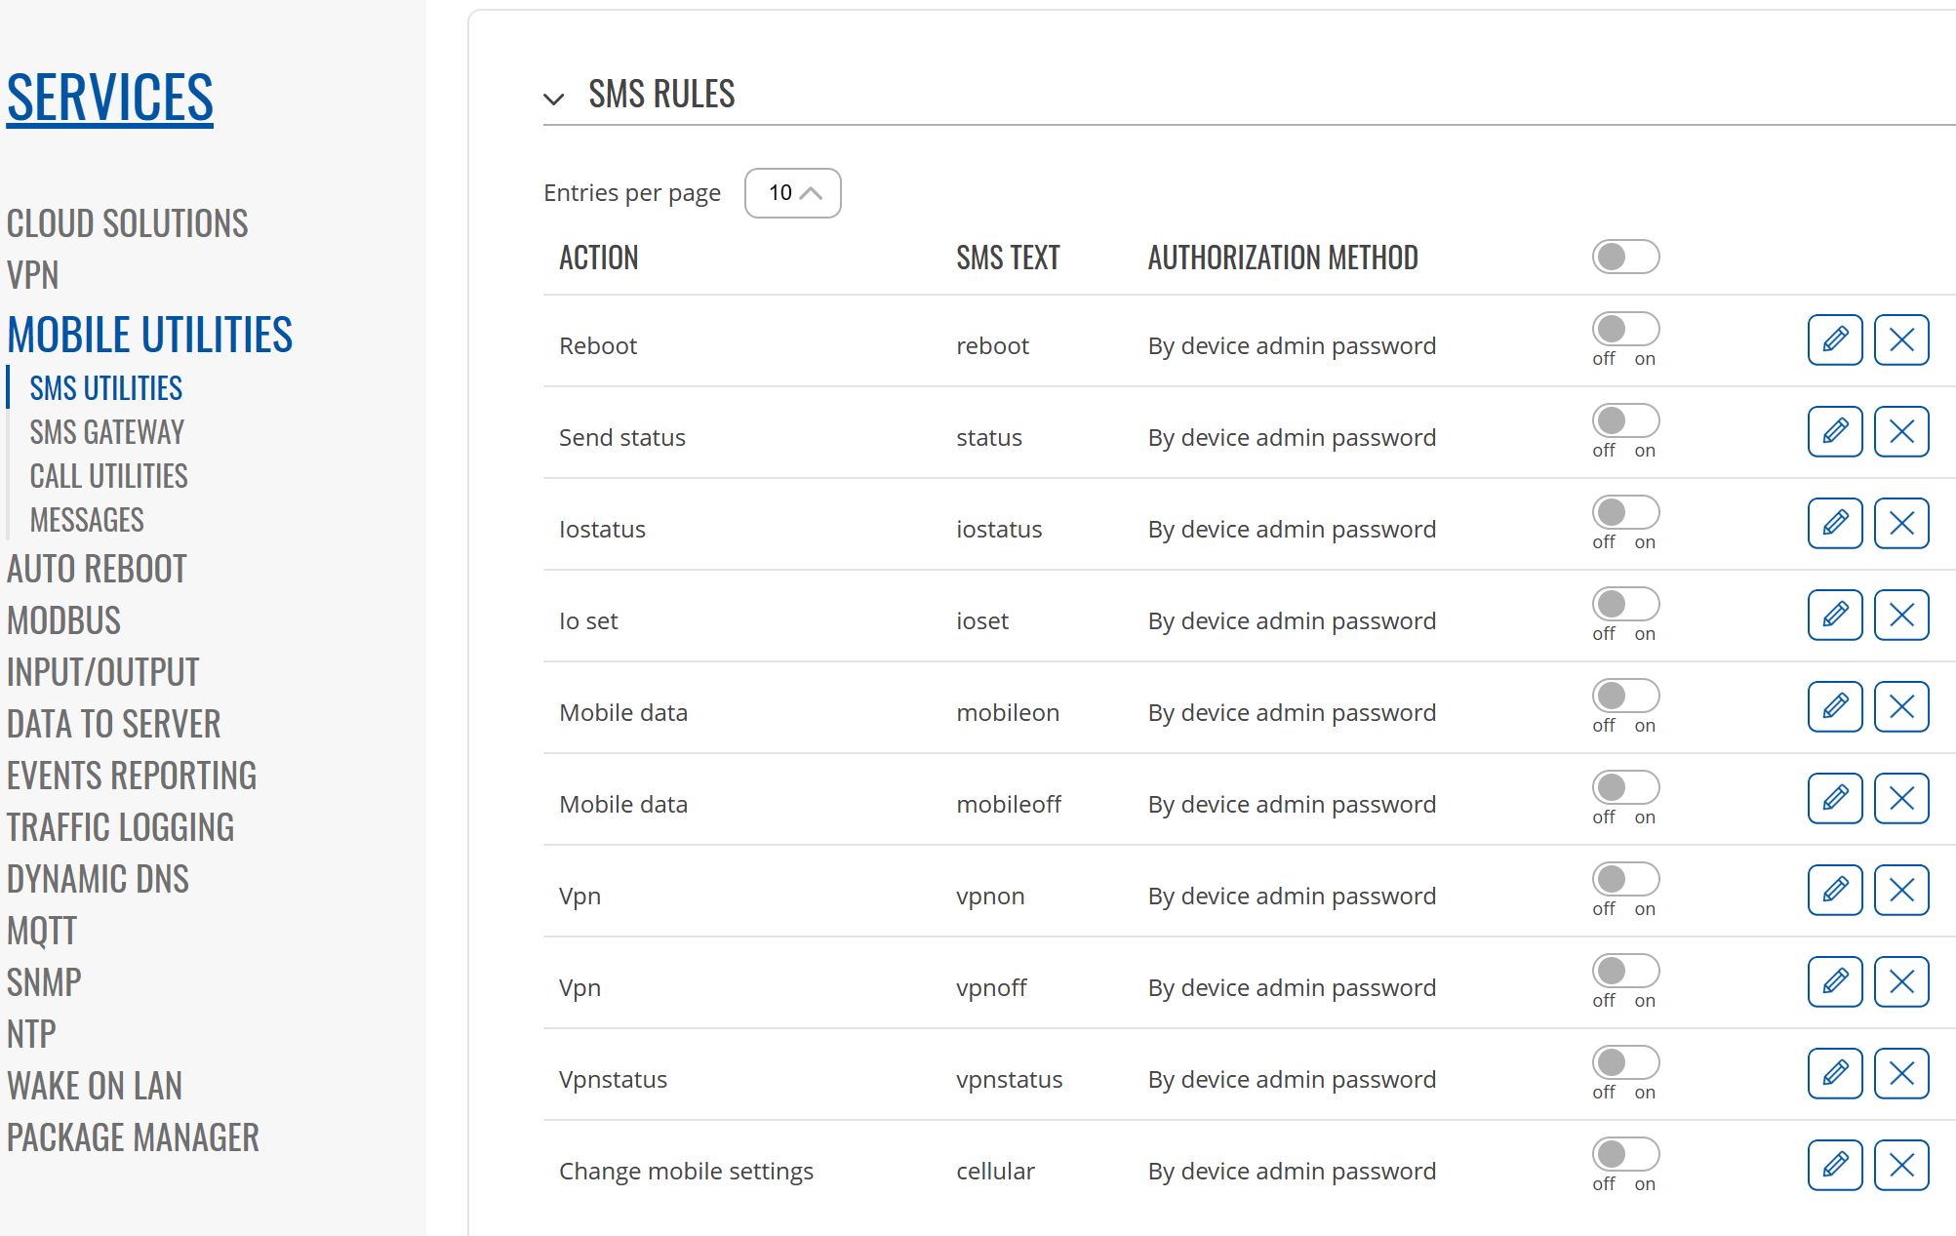The height and width of the screenshot is (1236, 1956).
Task: Open the Package Manager page
Action: coord(133,1137)
